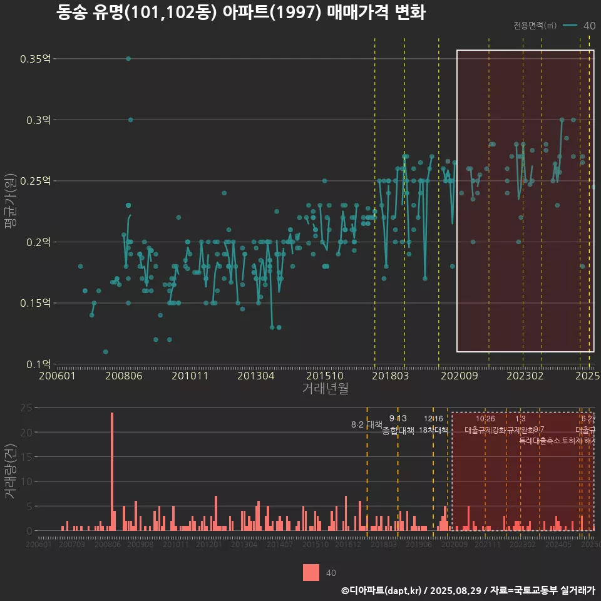Select the 0.25억 y-axis label
This screenshot has width=601, height=601.
[x=35, y=181]
